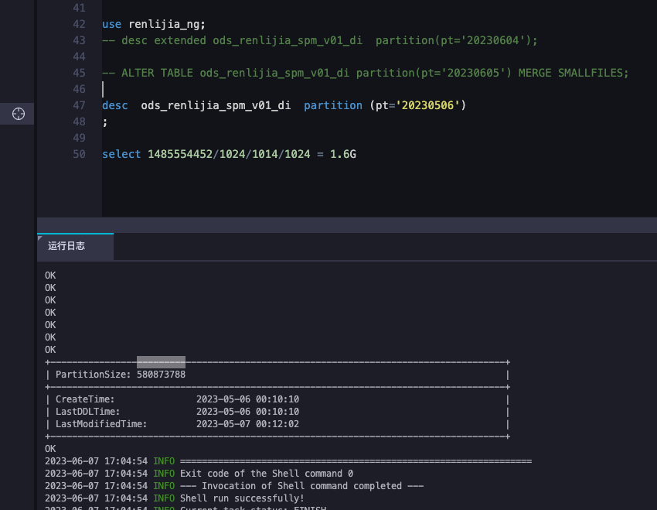Click the CreateTime value 2023-05-06 00:10:10
Image resolution: width=657 pixels, height=510 pixels.
coord(247,399)
